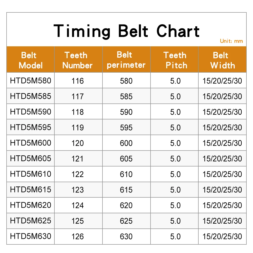Click the belt width cell in the HTD5M600 row

(222, 143)
